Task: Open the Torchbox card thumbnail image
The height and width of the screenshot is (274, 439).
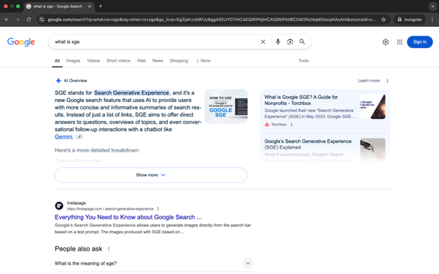Action: [373, 106]
